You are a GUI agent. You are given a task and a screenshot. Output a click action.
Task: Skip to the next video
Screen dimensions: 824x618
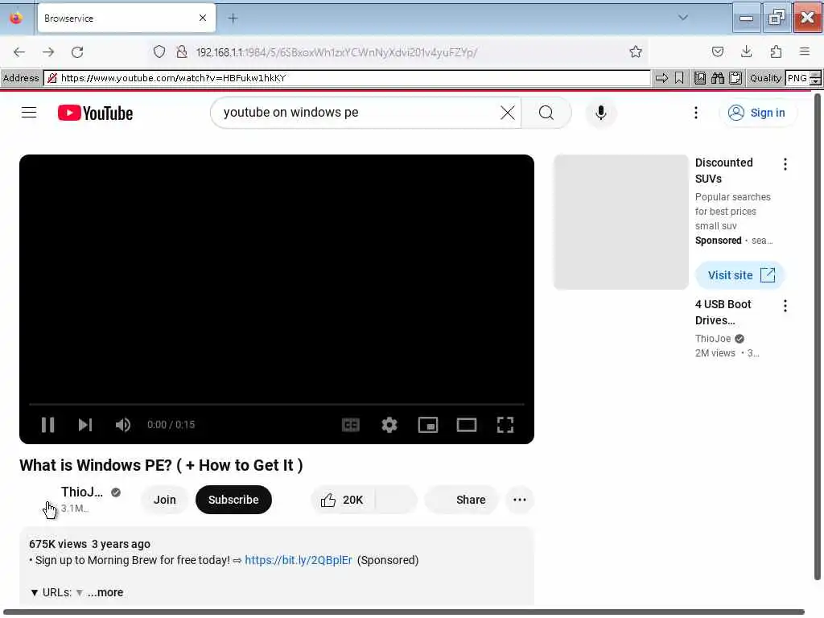(x=85, y=425)
